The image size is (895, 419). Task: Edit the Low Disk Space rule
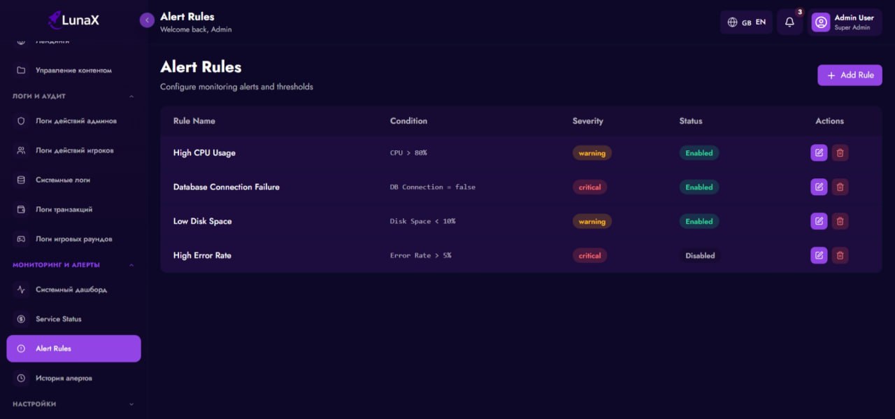pos(819,221)
